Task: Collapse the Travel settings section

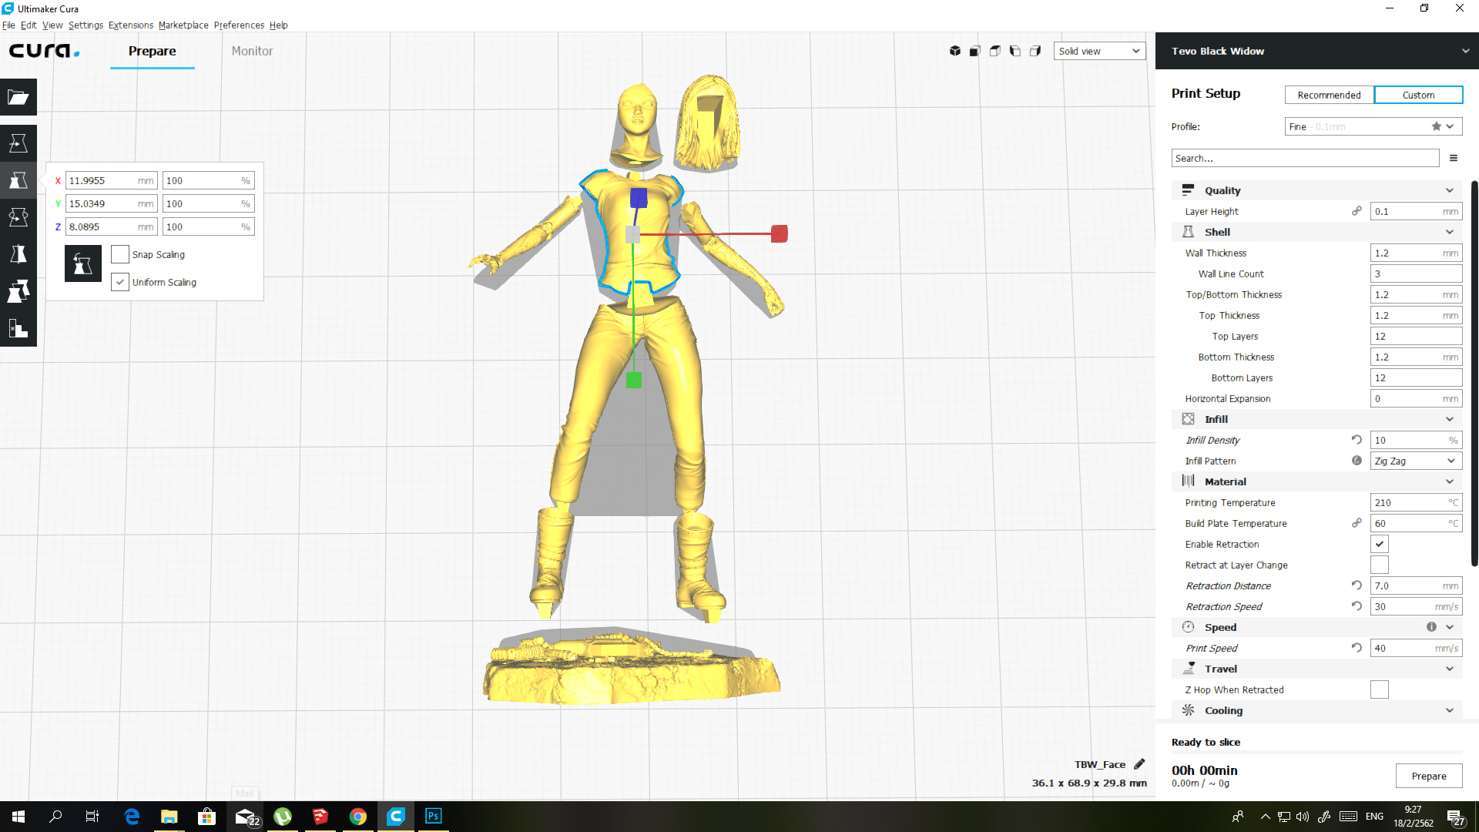Action: pos(1317,669)
